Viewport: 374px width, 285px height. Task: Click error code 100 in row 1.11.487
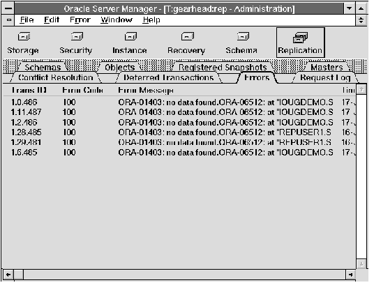(69, 112)
